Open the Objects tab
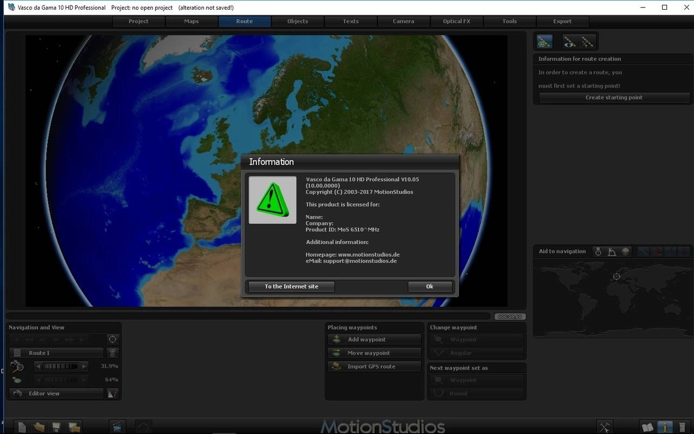Screen dimensions: 694x434 [298, 21]
